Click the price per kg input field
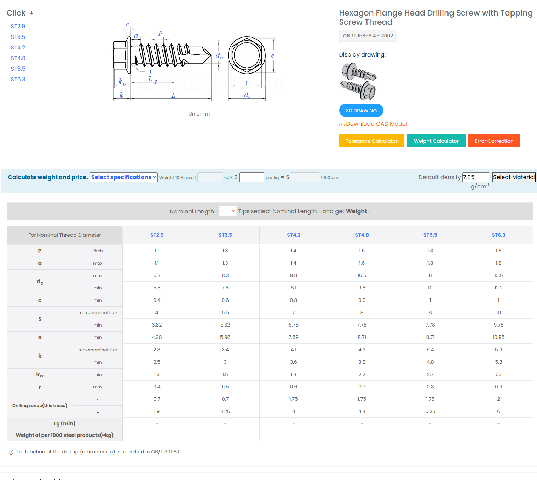This screenshot has height=480, width=537. (x=252, y=177)
